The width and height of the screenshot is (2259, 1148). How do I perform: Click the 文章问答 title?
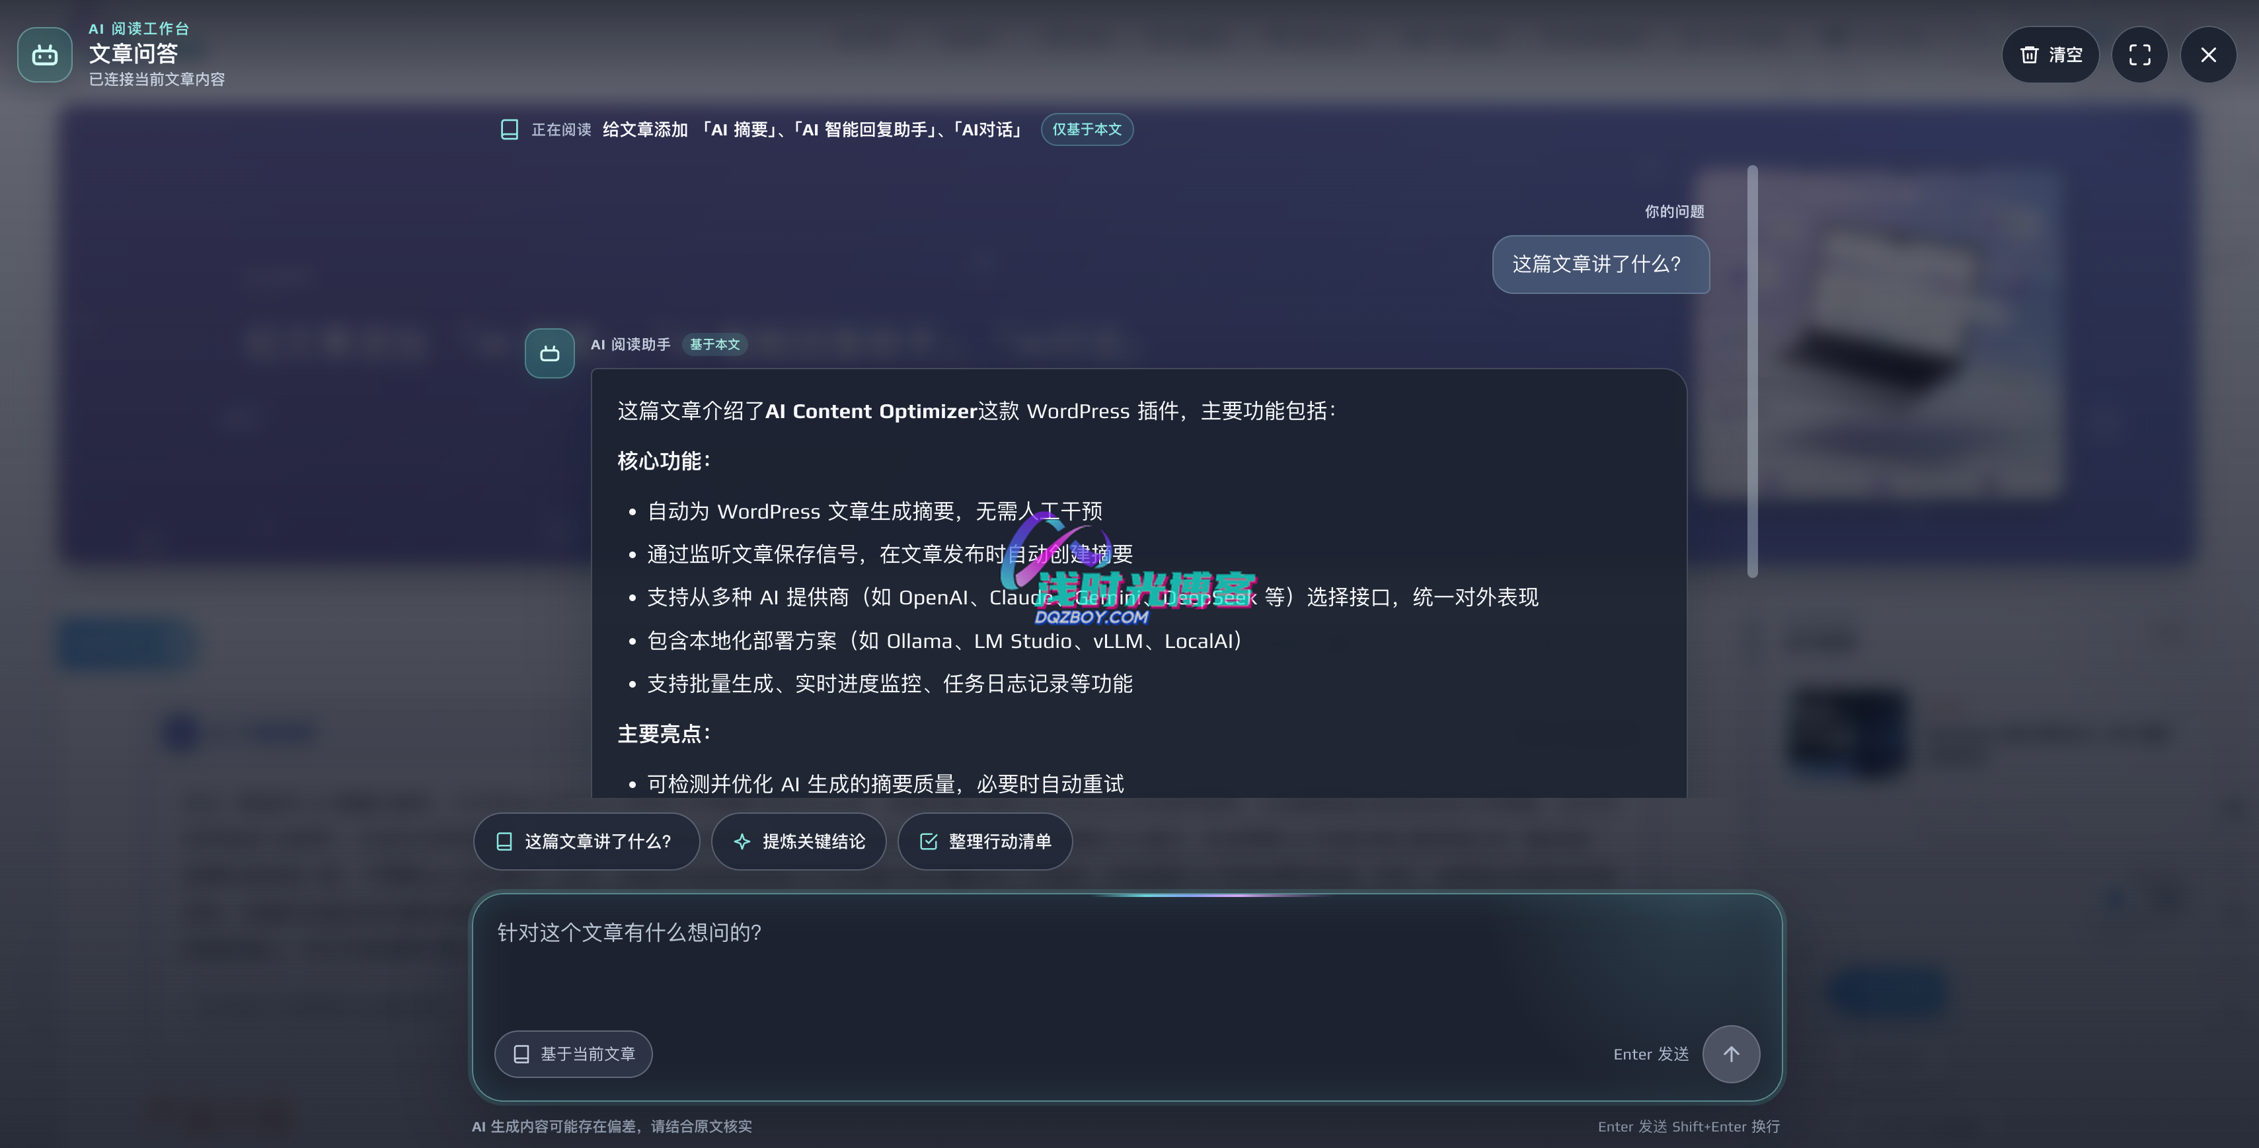[x=134, y=54]
